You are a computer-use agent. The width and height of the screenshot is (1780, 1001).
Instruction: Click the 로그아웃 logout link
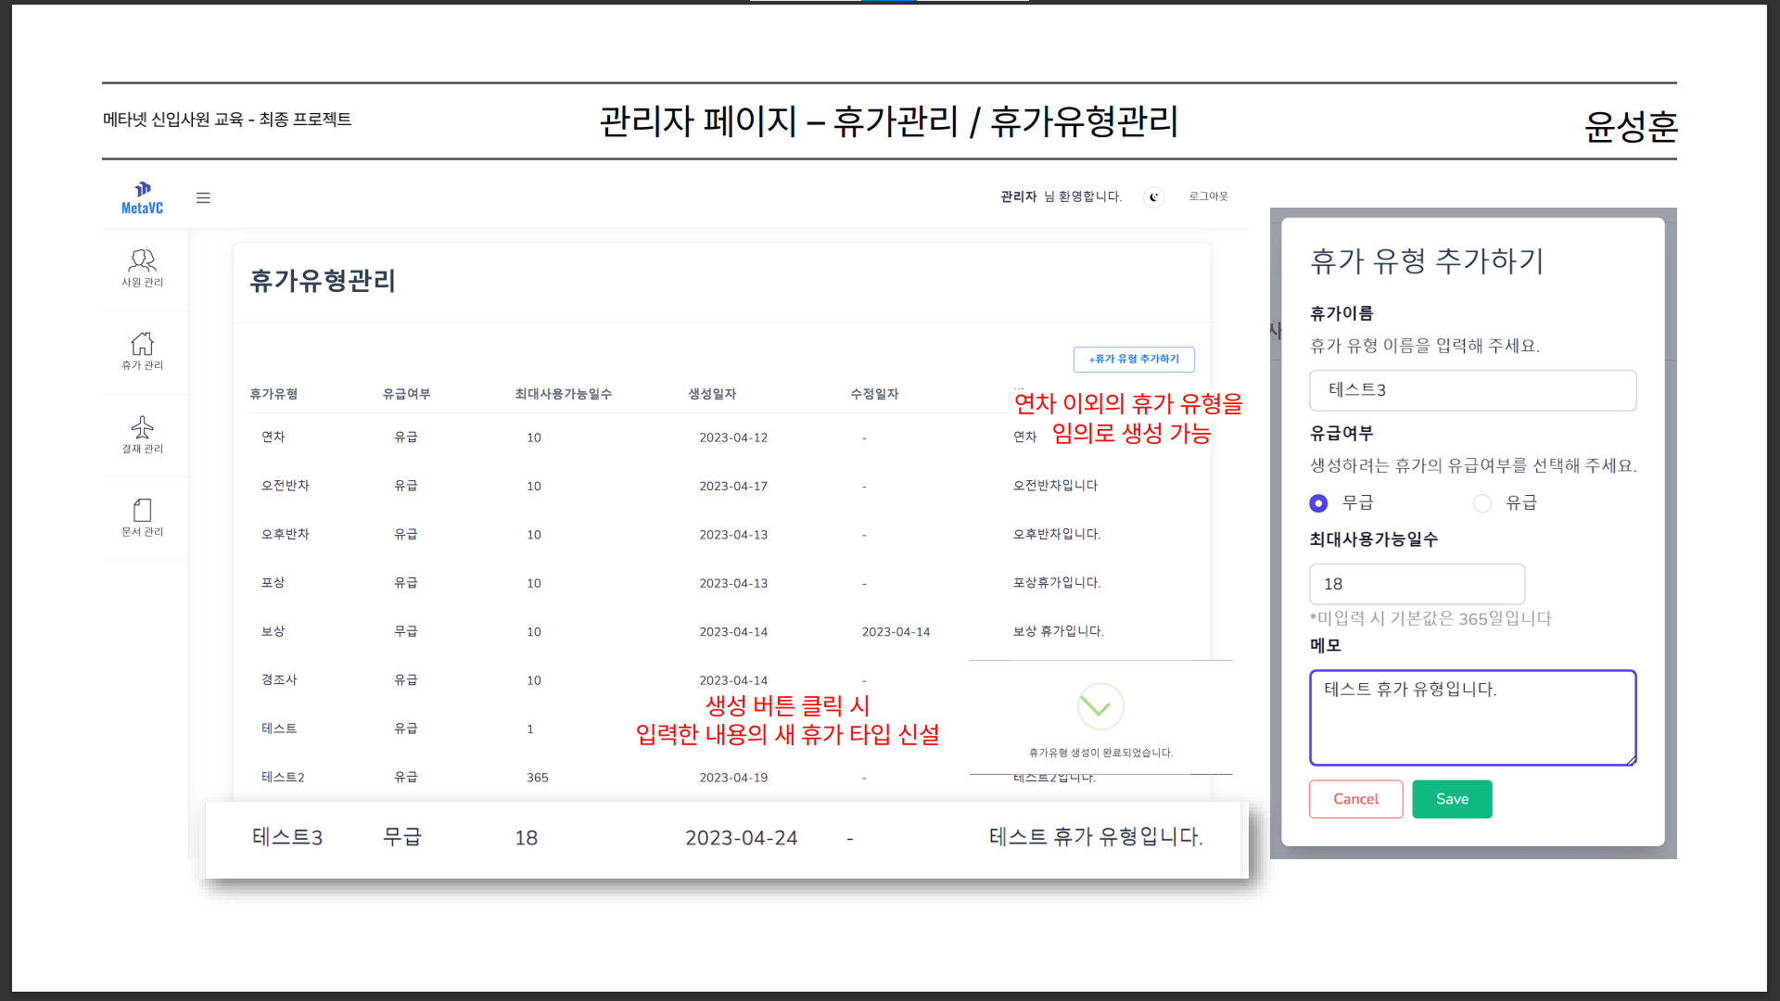pos(1208,196)
